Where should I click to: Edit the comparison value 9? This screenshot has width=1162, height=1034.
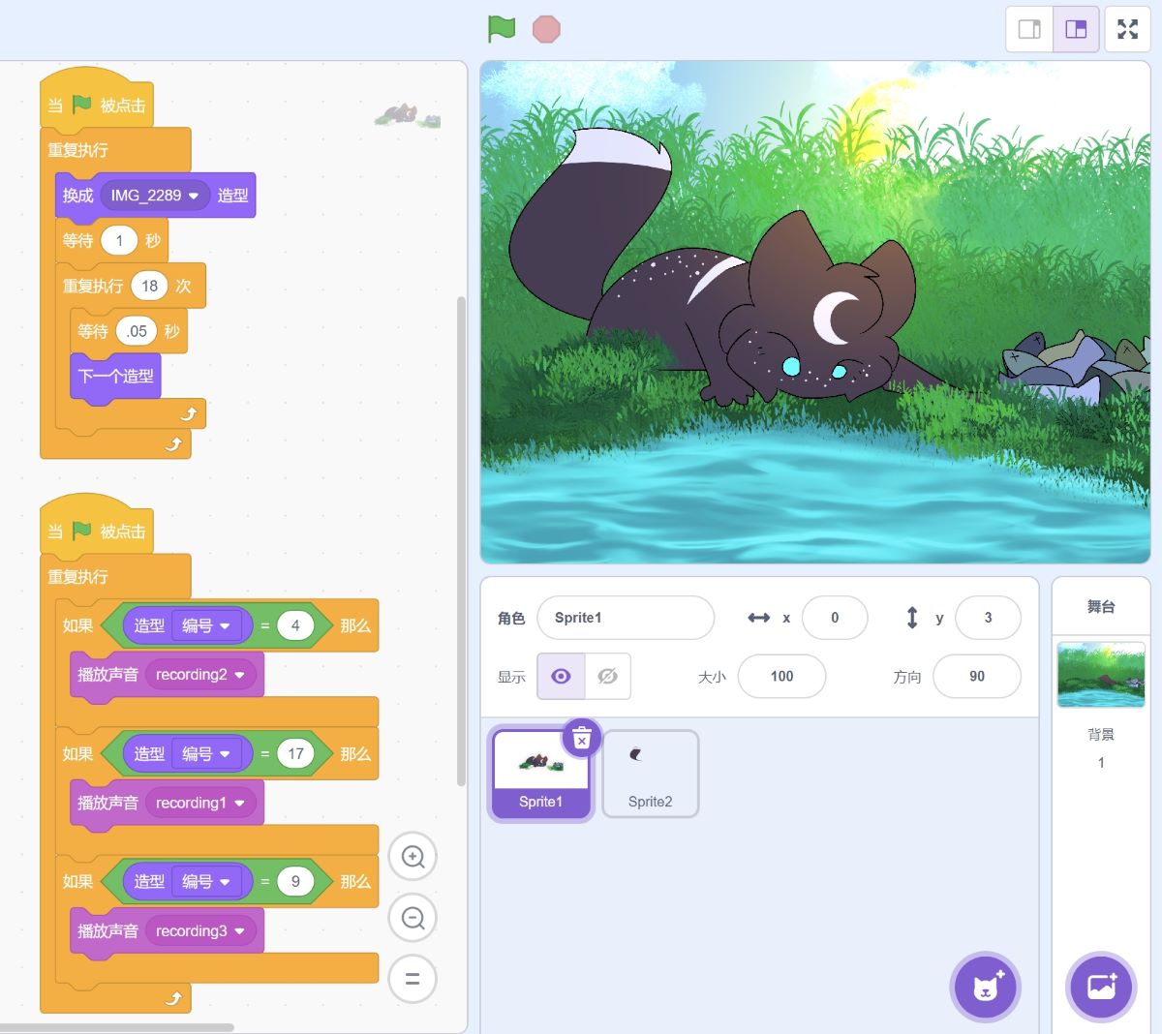(295, 881)
